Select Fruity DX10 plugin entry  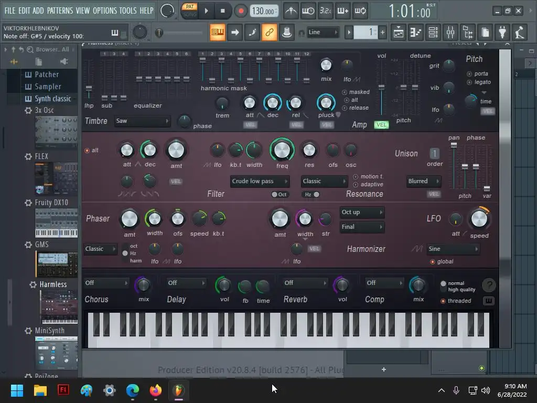pos(51,203)
